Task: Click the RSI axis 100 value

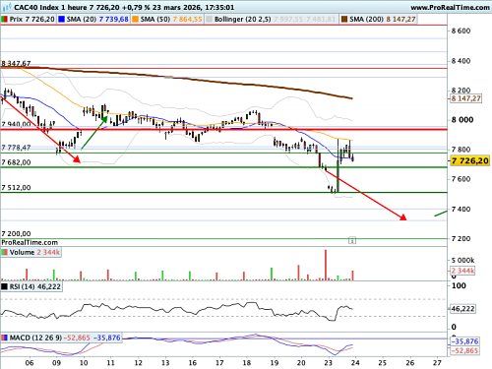Action: [x=459, y=286]
